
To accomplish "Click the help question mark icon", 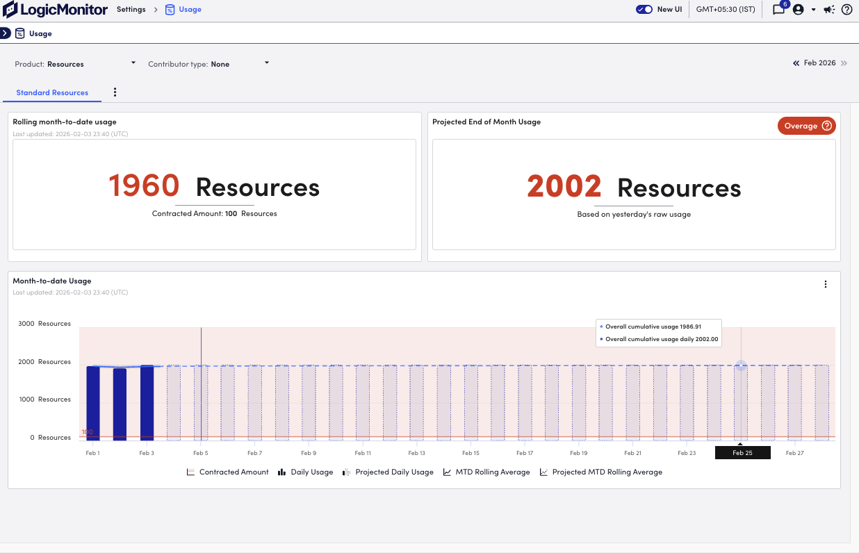I will [846, 10].
